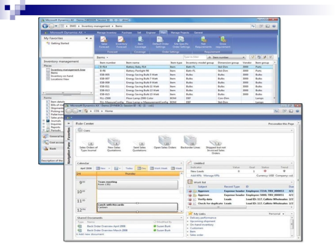Select the B-R14 Battery Baby row

pyautogui.click(x=184, y=67)
